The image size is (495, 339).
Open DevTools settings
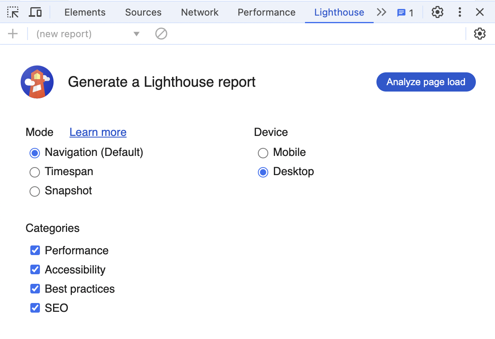click(x=437, y=12)
